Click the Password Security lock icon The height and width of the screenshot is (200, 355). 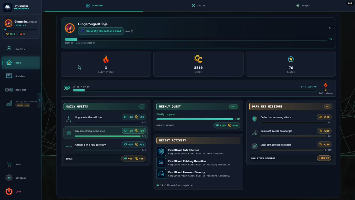(x=161, y=174)
